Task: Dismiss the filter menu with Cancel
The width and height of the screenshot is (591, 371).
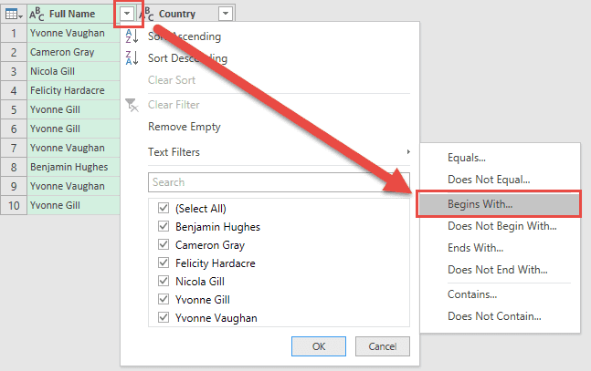Action: tap(383, 346)
